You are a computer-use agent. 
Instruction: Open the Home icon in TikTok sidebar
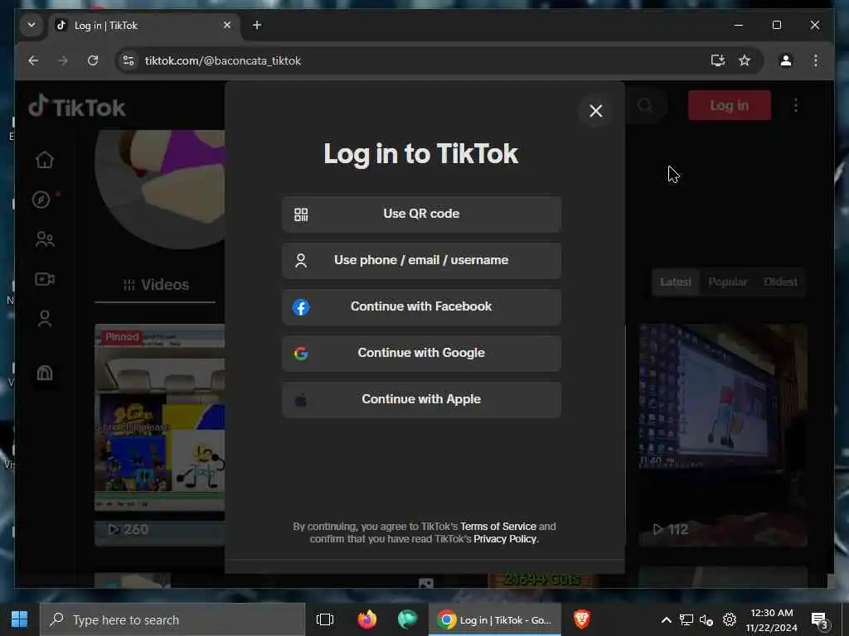click(45, 160)
